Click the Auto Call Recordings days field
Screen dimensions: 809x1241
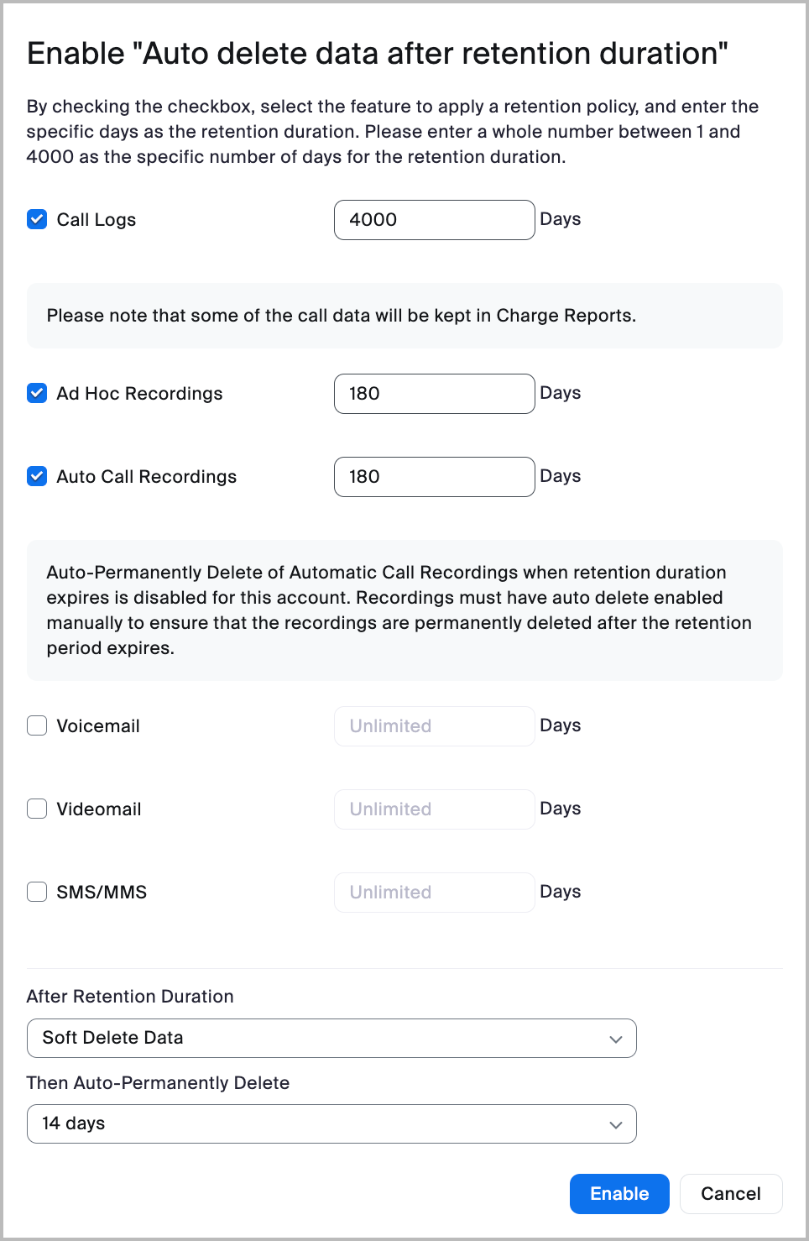[434, 477]
